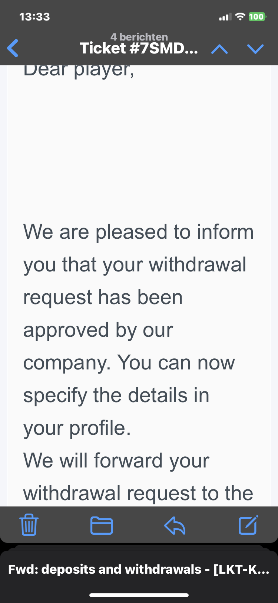Tap the "4 berichten" message count

139,37
